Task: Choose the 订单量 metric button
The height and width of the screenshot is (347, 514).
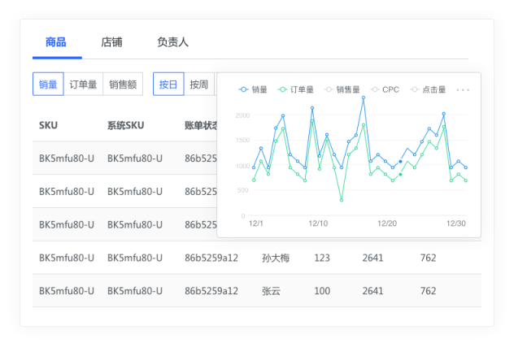Action: pyautogui.click(x=83, y=84)
